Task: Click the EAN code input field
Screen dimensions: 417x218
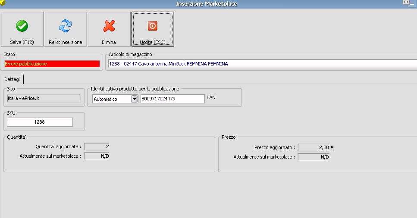Action: click(172, 99)
